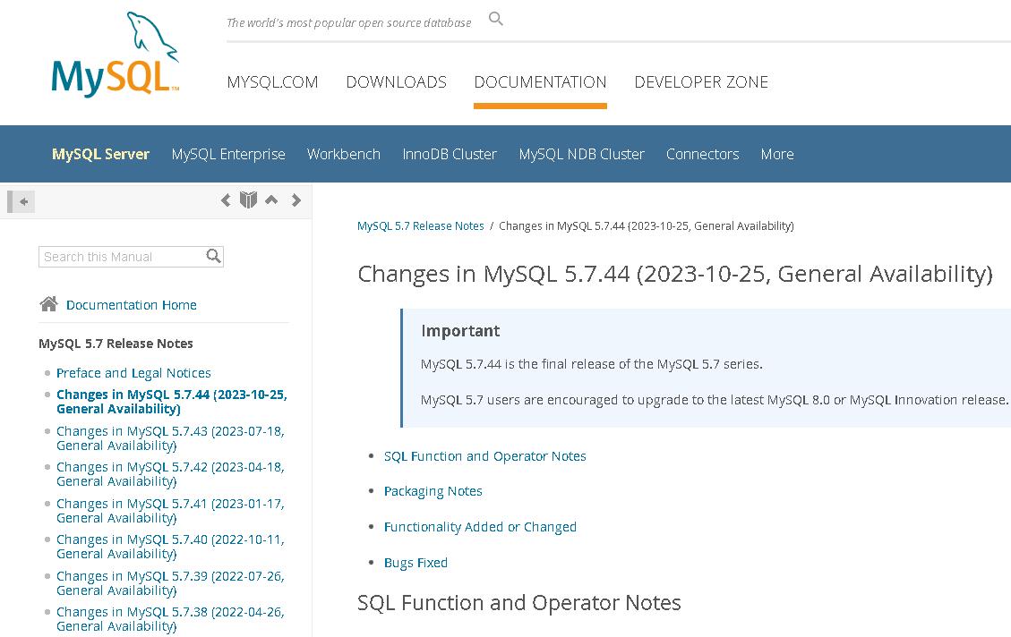This screenshot has height=637, width=1011.
Task: Open MySQL 5.7 Release Notes breadcrumb link
Action: point(421,225)
